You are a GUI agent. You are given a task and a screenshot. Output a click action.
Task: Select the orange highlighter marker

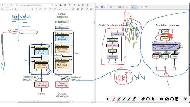pyautogui.click(x=134, y=99)
